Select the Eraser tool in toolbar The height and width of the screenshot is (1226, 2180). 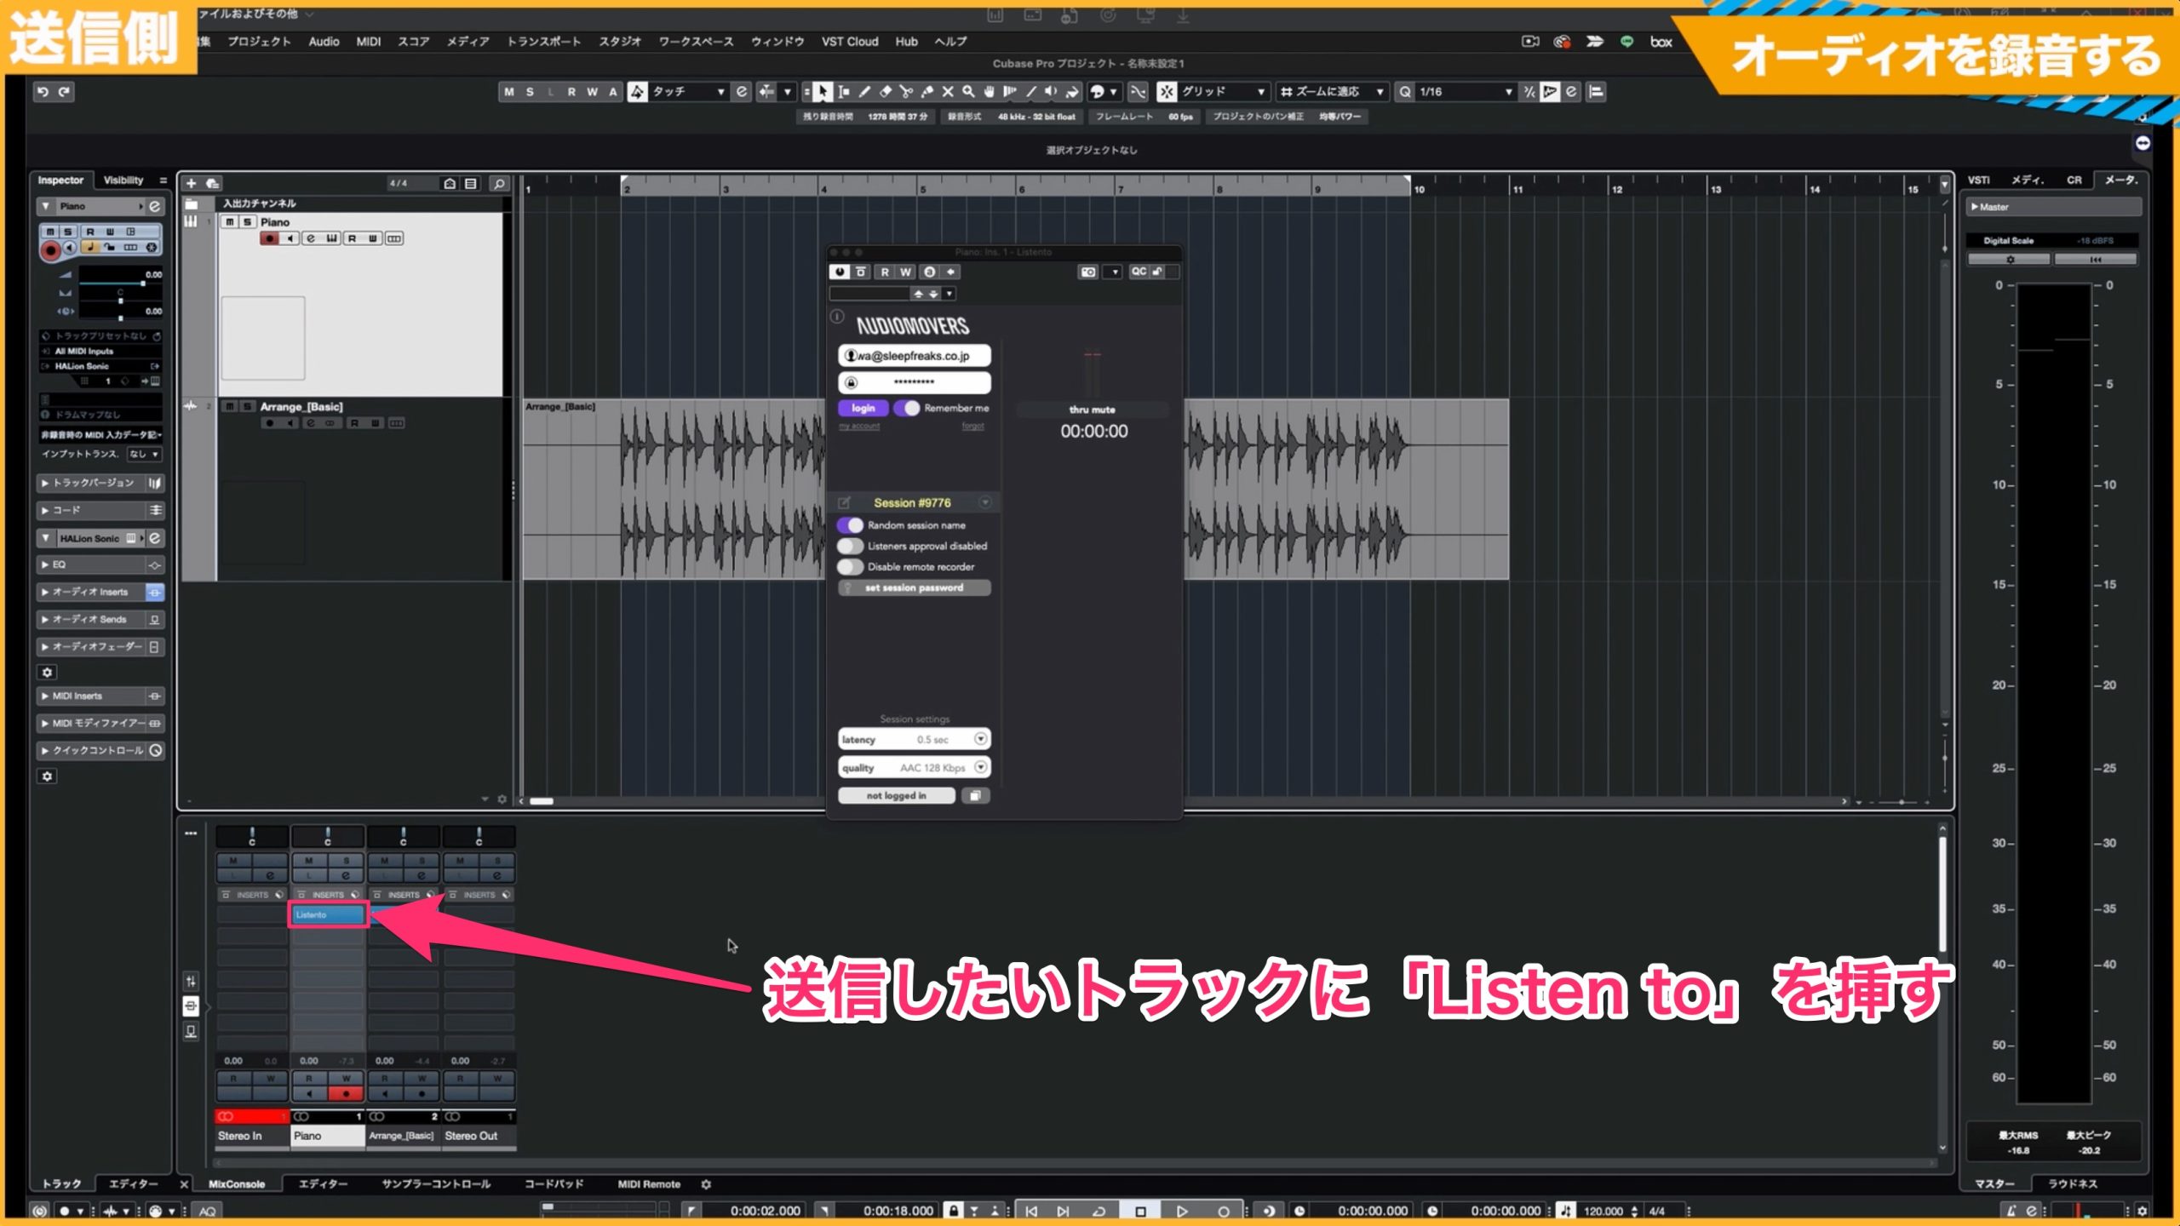pyautogui.click(x=886, y=92)
